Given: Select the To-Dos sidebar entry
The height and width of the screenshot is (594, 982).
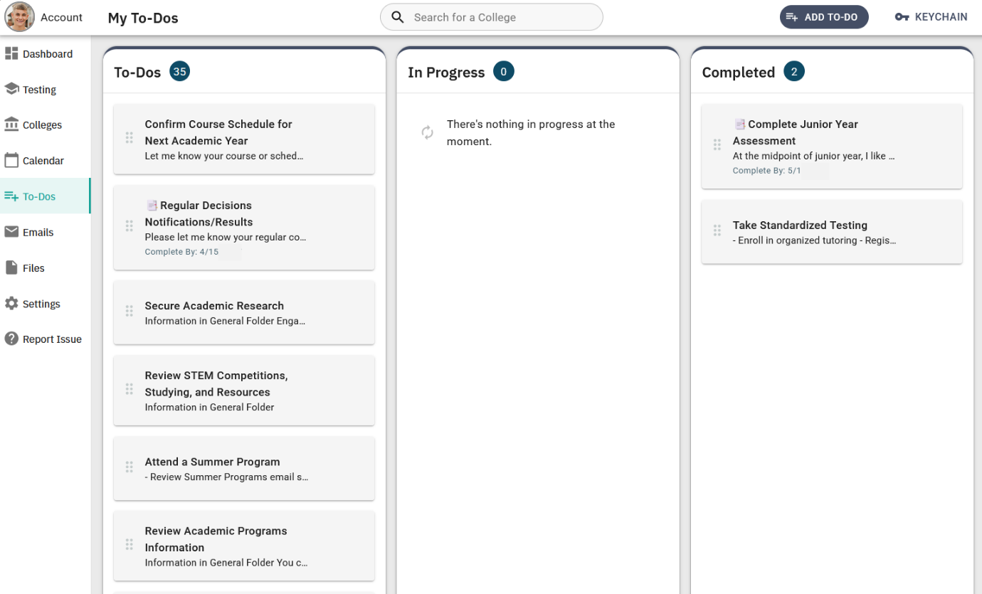Looking at the screenshot, I should pos(45,196).
